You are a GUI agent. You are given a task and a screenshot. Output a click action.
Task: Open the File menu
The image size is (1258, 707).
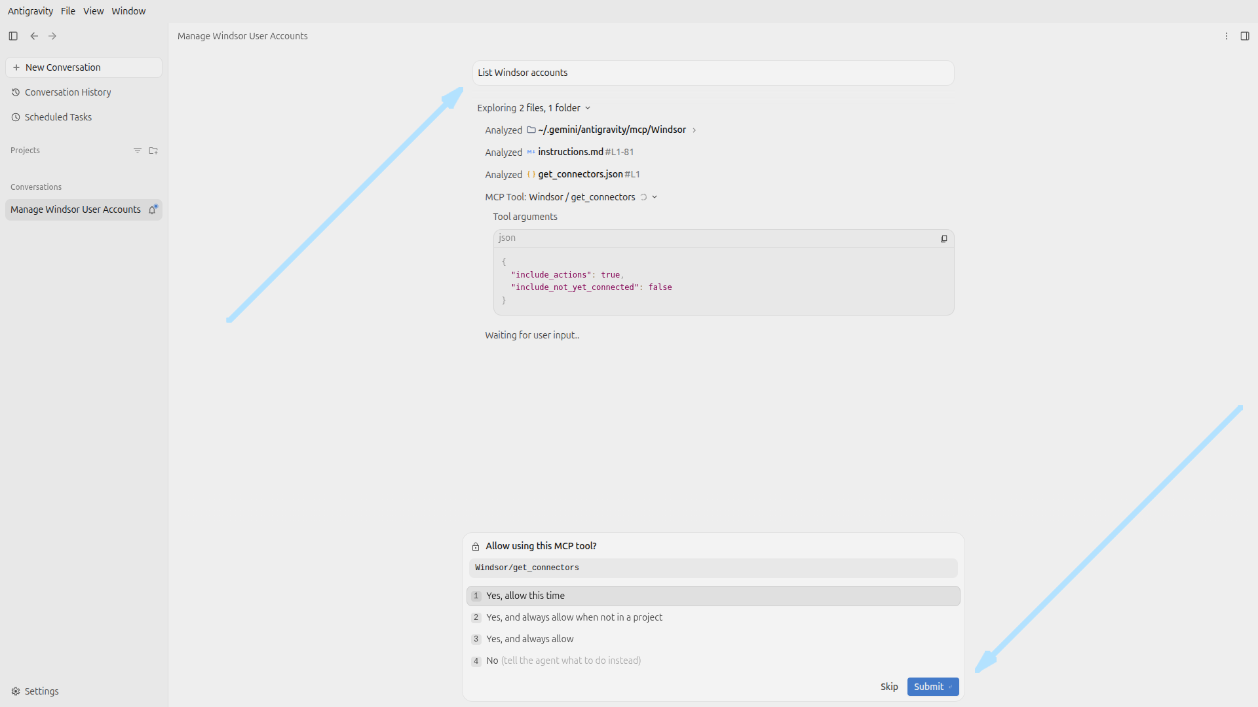[x=68, y=11]
